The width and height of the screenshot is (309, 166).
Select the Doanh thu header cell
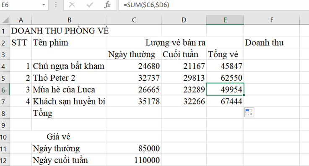pos(272,42)
